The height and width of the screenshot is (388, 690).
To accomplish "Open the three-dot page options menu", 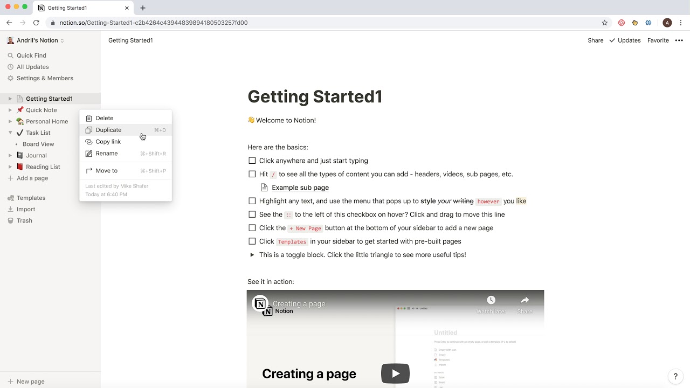I will [679, 40].
